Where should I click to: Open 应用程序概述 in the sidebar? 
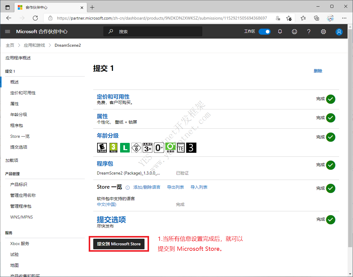coord(18,58)
